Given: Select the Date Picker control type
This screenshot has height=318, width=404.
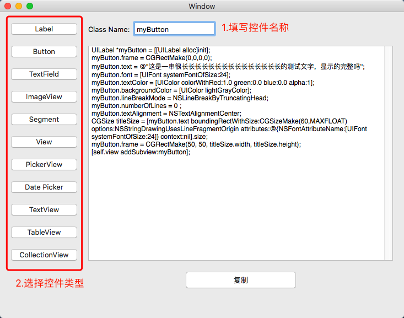Looking at the screenshot, I should click(44, 187).
